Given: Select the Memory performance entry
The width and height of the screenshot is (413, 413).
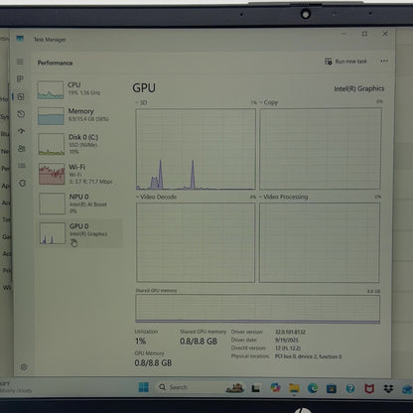Looking at the screenshot, I should click(x=78, y=116).
